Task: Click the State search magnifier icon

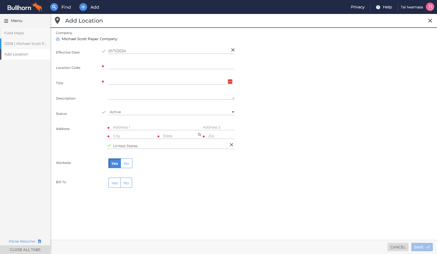Action: click(x=200, y=135)
